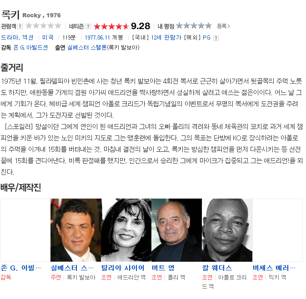Set my rating to five stars
Viewport: 306px width, 299px height.
tap(208, 25)
